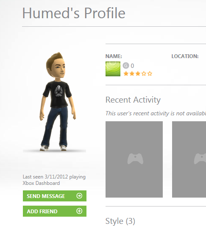Click Humed's avatar figure
The width and height of the screenshot is (206, 226).
[58, 101]
